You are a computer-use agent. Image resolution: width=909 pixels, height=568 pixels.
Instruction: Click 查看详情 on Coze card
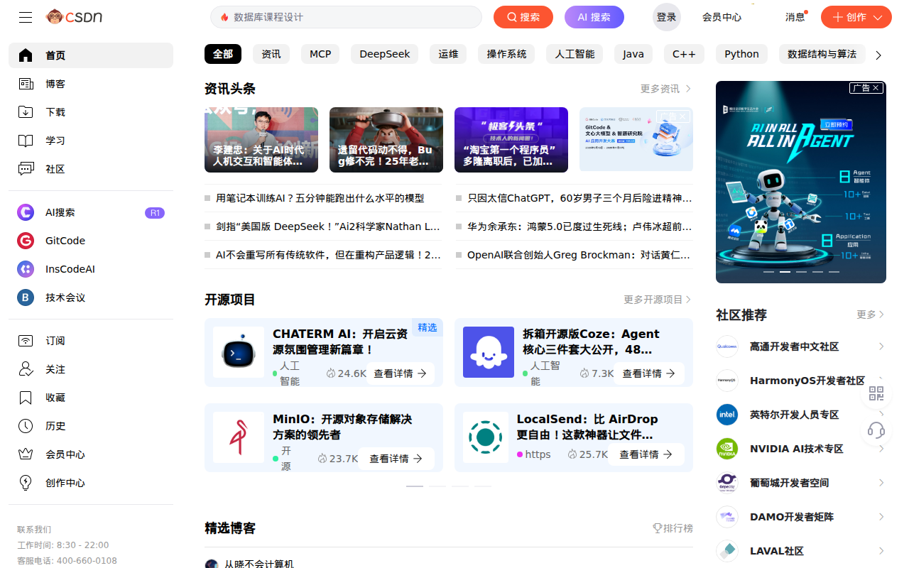(x=649, y=373)
